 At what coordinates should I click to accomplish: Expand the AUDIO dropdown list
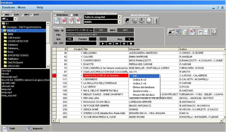[120, 22]
